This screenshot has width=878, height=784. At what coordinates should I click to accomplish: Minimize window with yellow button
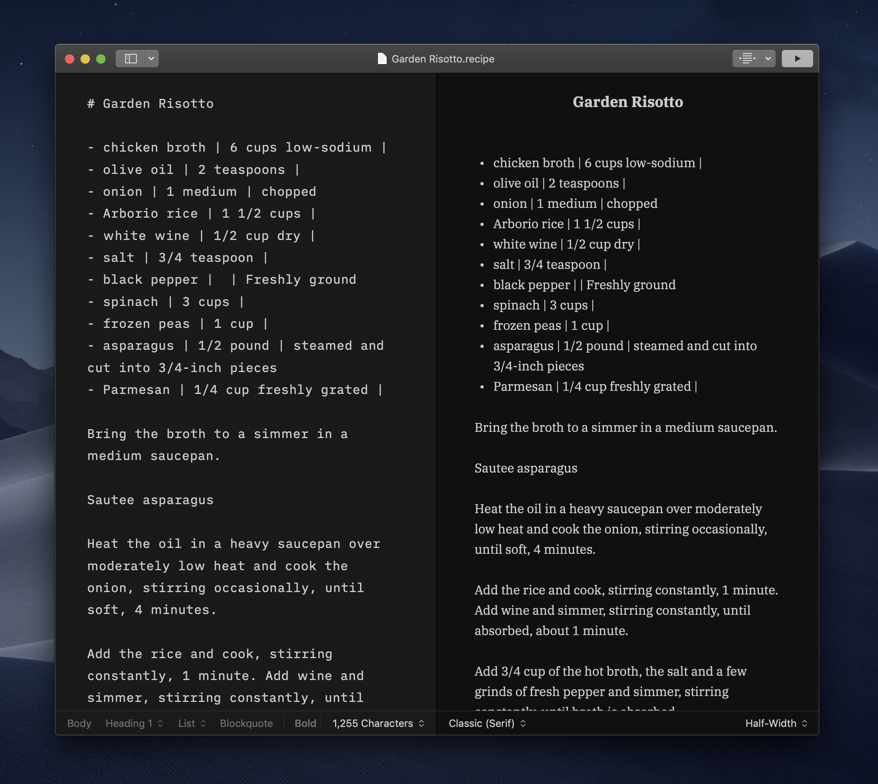[x=85, y=59]
